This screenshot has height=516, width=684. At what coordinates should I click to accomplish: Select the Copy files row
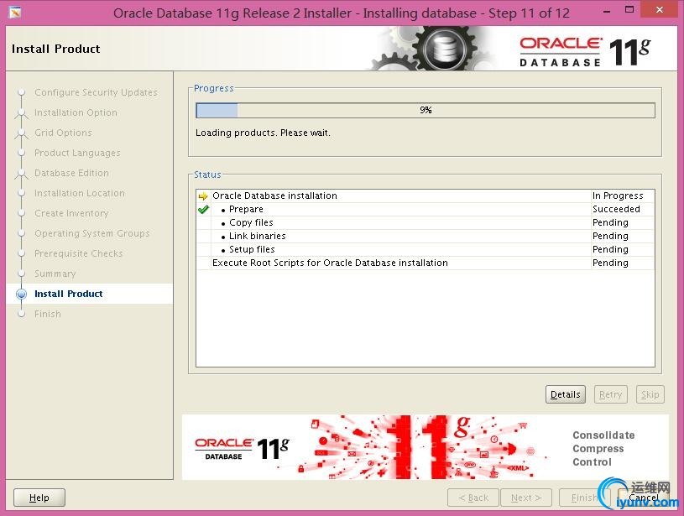[426, 222]
